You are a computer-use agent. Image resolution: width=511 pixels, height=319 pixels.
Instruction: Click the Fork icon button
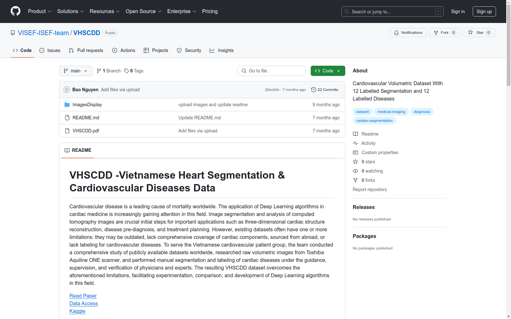(436, 33)
